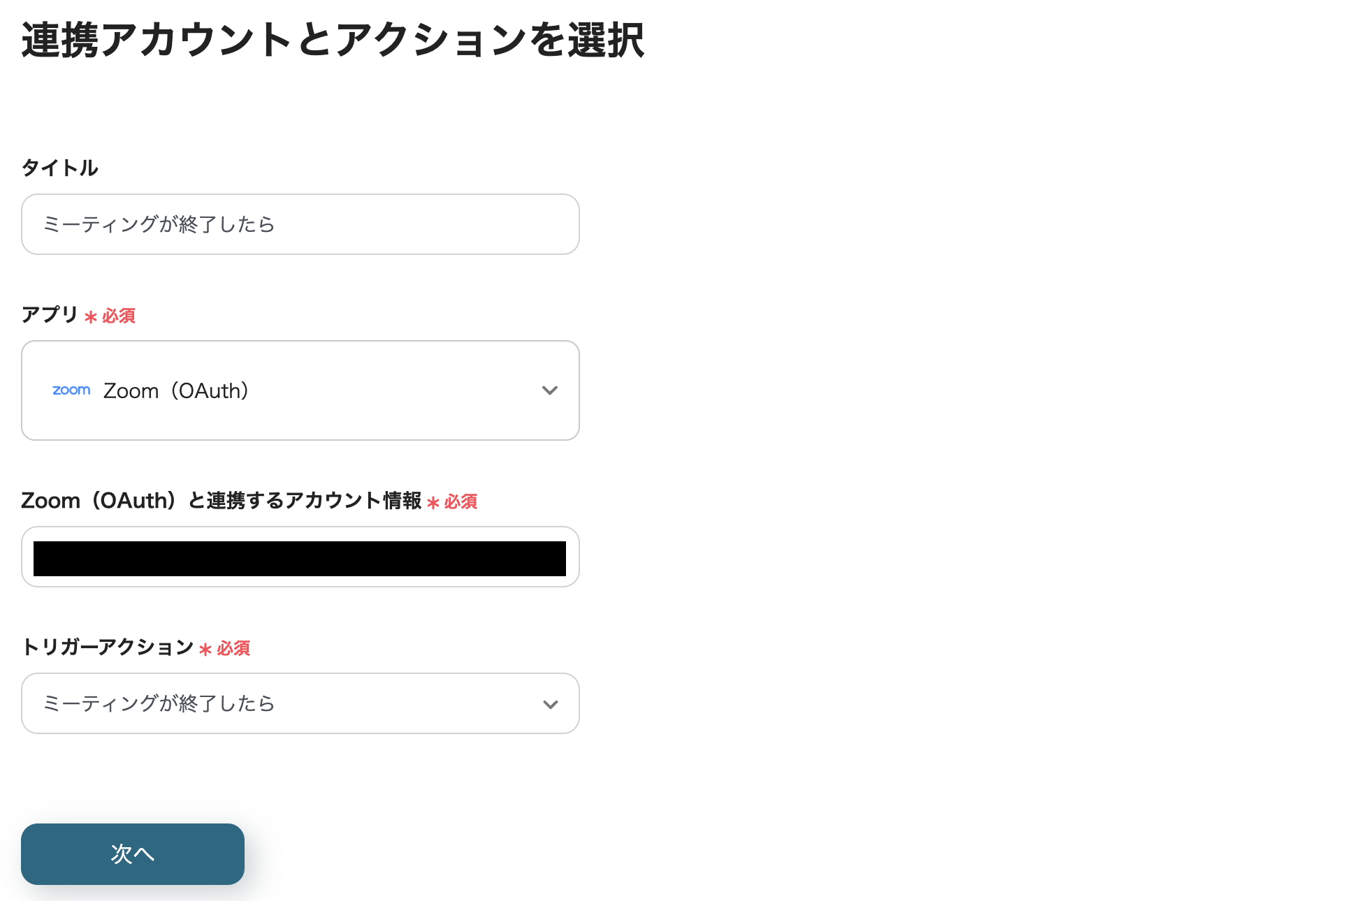1371x901 pixels.
Task: Expand the アプリ selector chevron
Action: coord(551,390)
